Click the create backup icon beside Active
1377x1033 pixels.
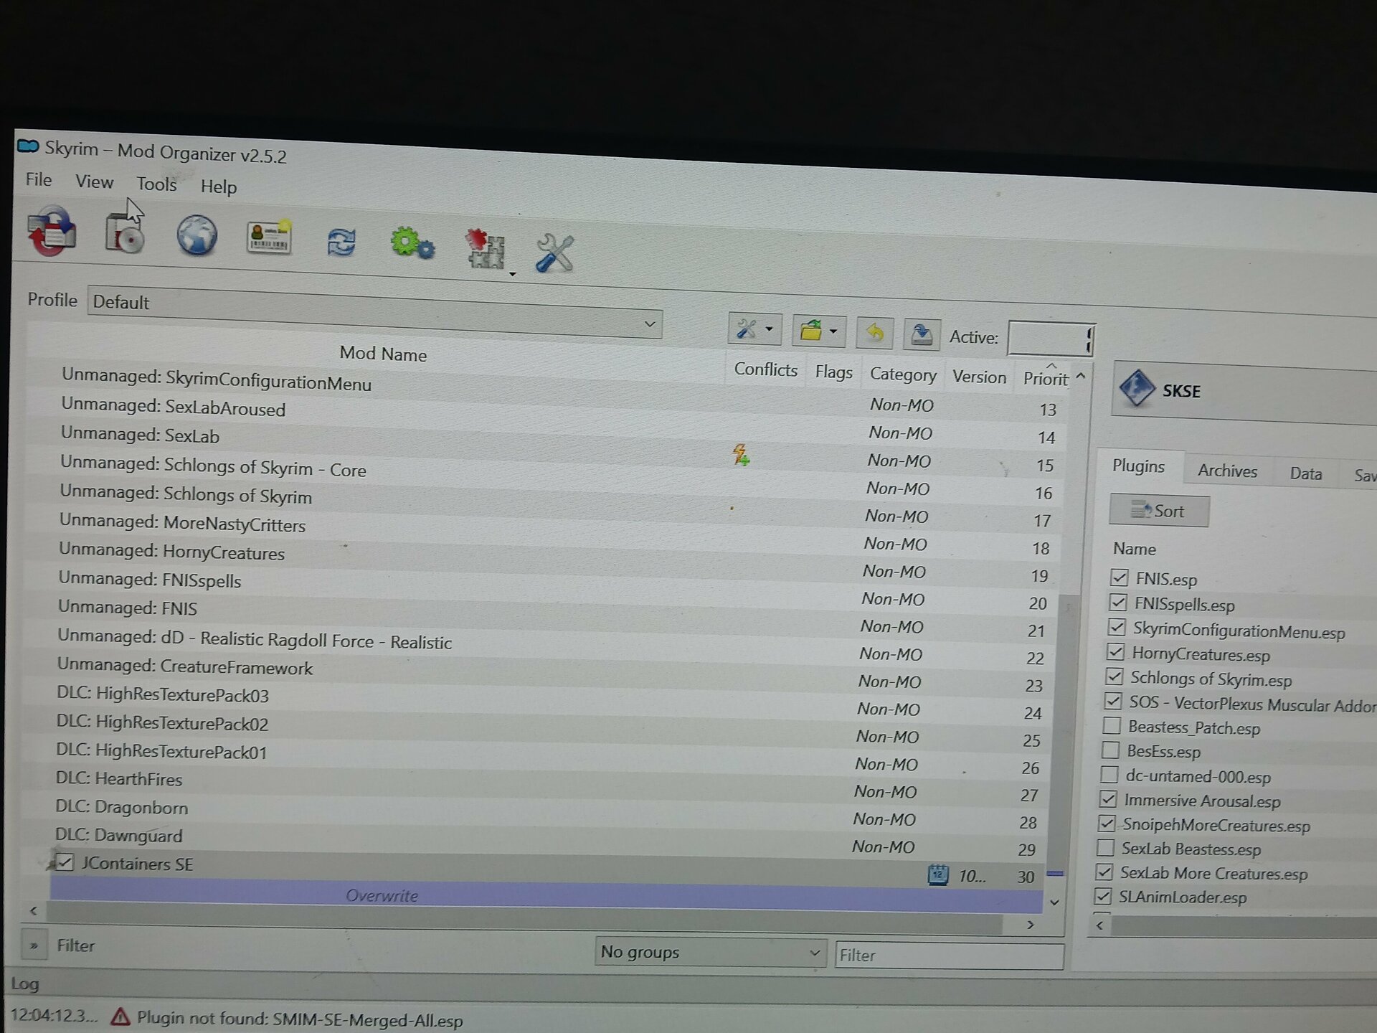click(x=922, y=334)
